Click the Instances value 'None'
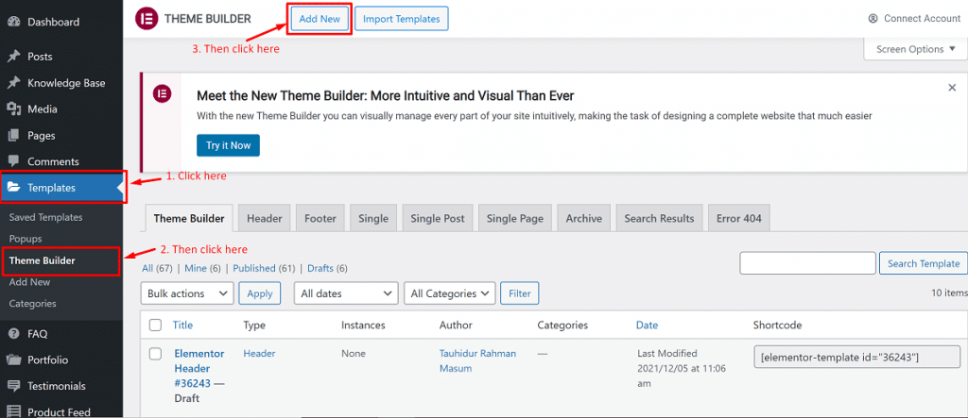 354,353
